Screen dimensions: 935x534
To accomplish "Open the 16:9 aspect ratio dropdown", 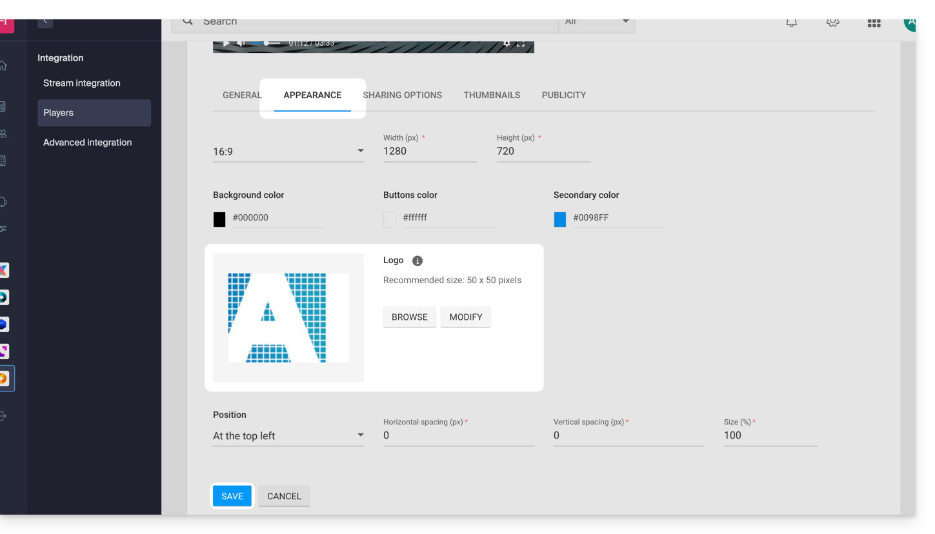I will tap(288, 152).
